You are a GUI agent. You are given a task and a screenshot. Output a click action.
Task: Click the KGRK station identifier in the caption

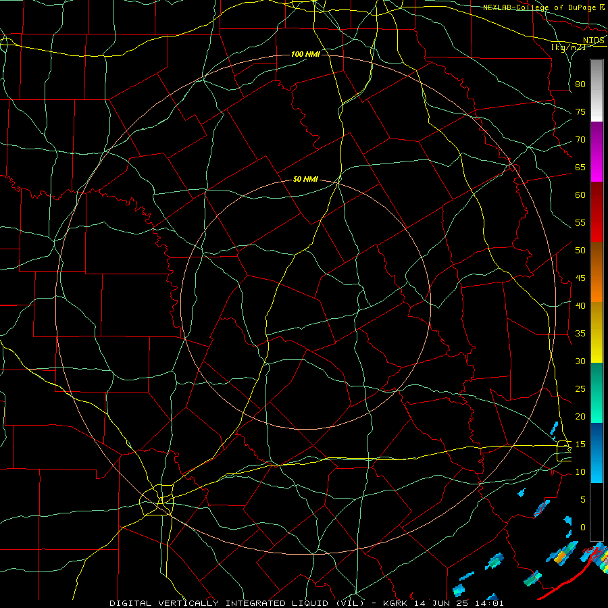397,603
